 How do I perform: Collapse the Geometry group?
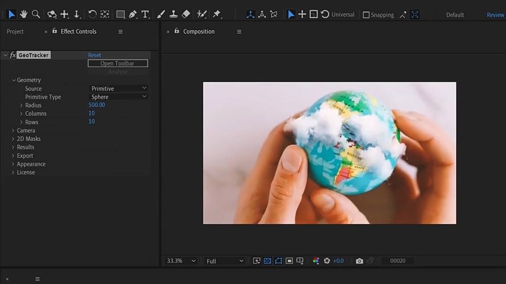[14, 80]
